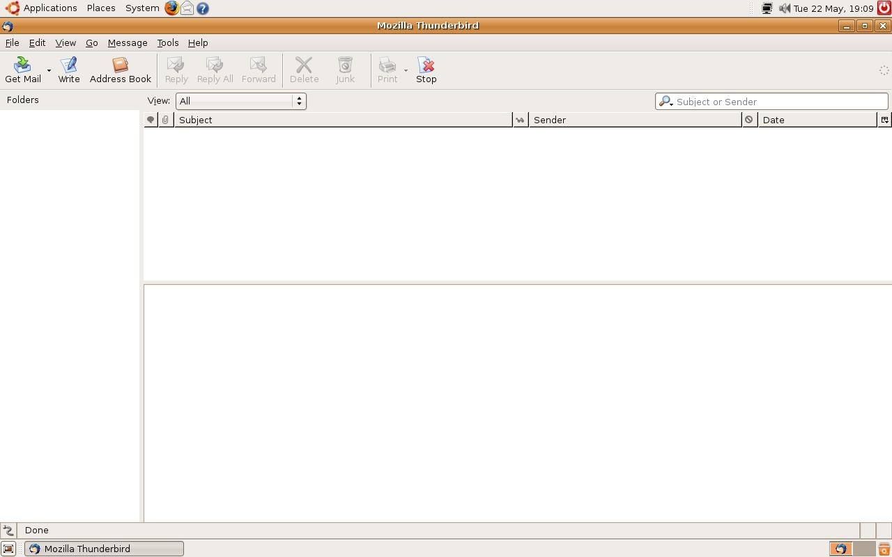Viewport: 892px width, 557px height.
Task: Click the Reply All toolbar button
Action: pyautogui.click(x=215, y=70)
